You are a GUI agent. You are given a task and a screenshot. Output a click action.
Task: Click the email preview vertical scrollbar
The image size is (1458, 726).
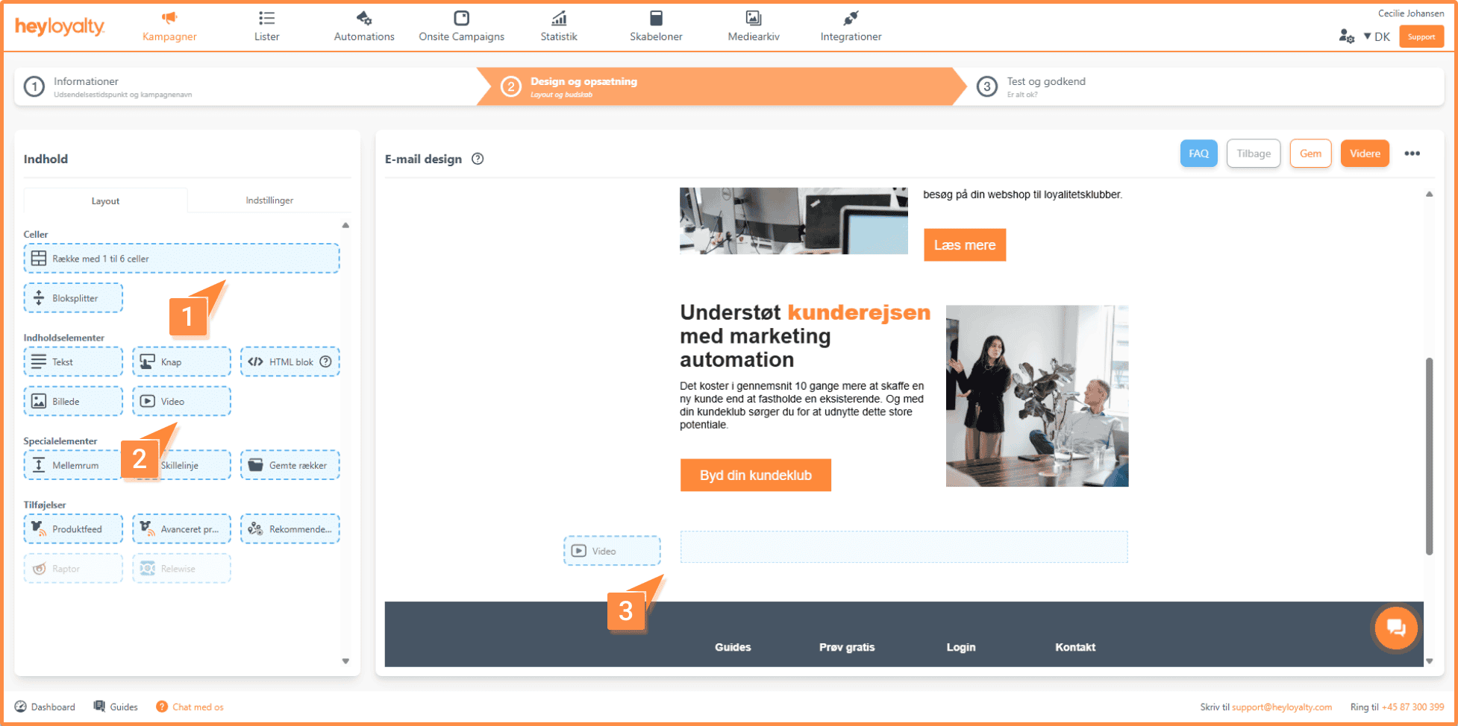tap(1429, 455)
